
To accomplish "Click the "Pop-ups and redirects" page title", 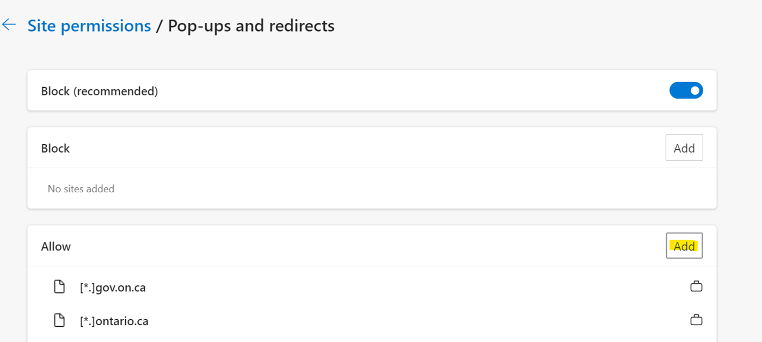I will point(251,26).
